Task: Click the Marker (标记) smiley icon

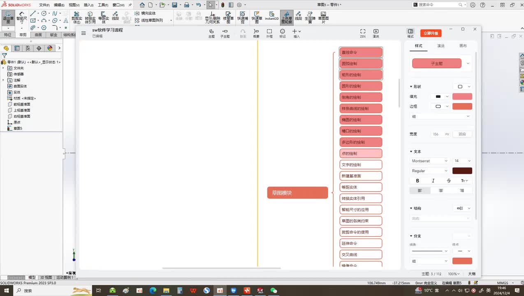Action: pyautogui.click(x=283, y=33)
